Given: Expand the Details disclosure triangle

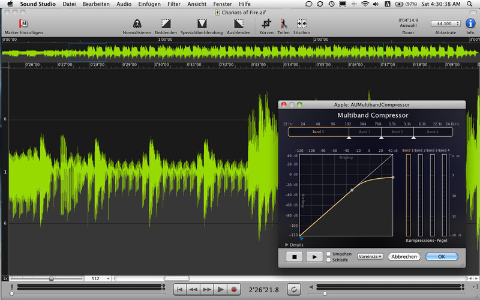Looking at the screenshot, I should [287, 245].
